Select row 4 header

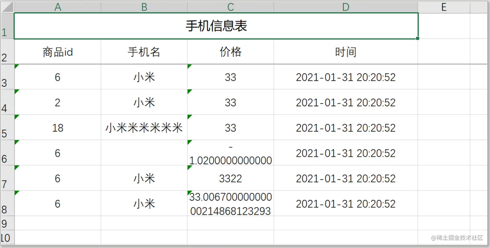tap(7, 102)
